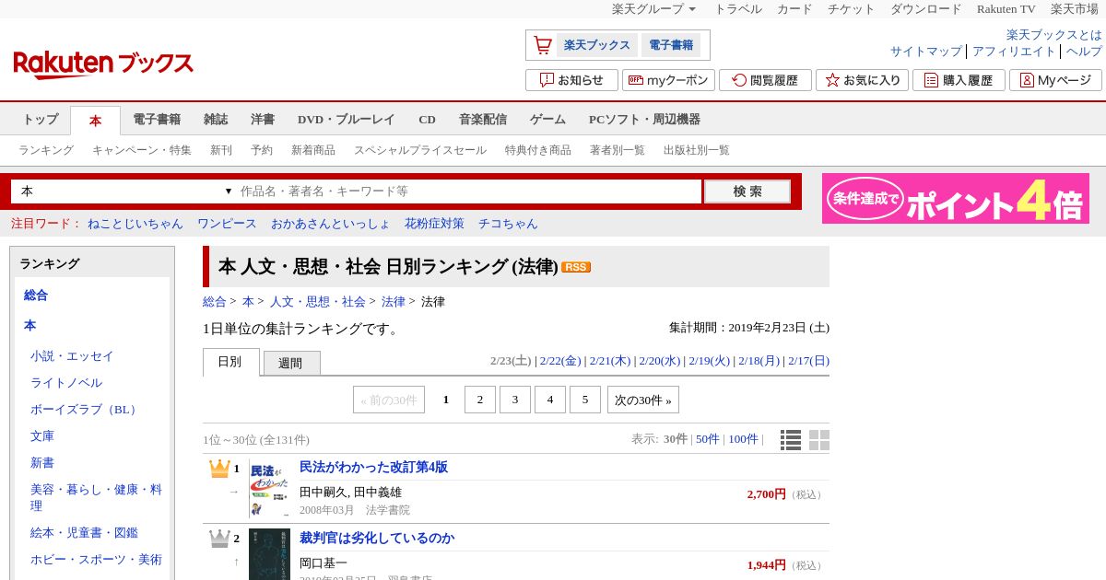
Task: Switch to grid view icon
Action: (x=819, y=440)
